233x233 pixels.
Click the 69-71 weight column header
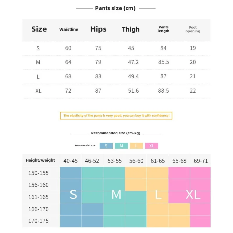point(201,161)
